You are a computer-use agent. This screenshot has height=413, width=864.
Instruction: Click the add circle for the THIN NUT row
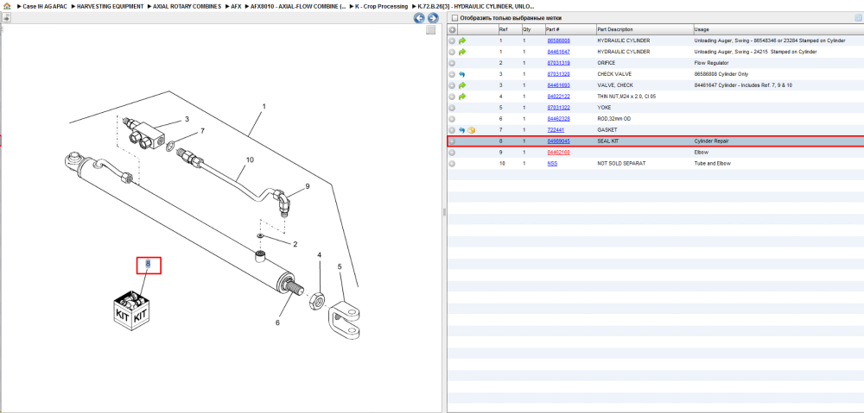click(x=452, y=97)
